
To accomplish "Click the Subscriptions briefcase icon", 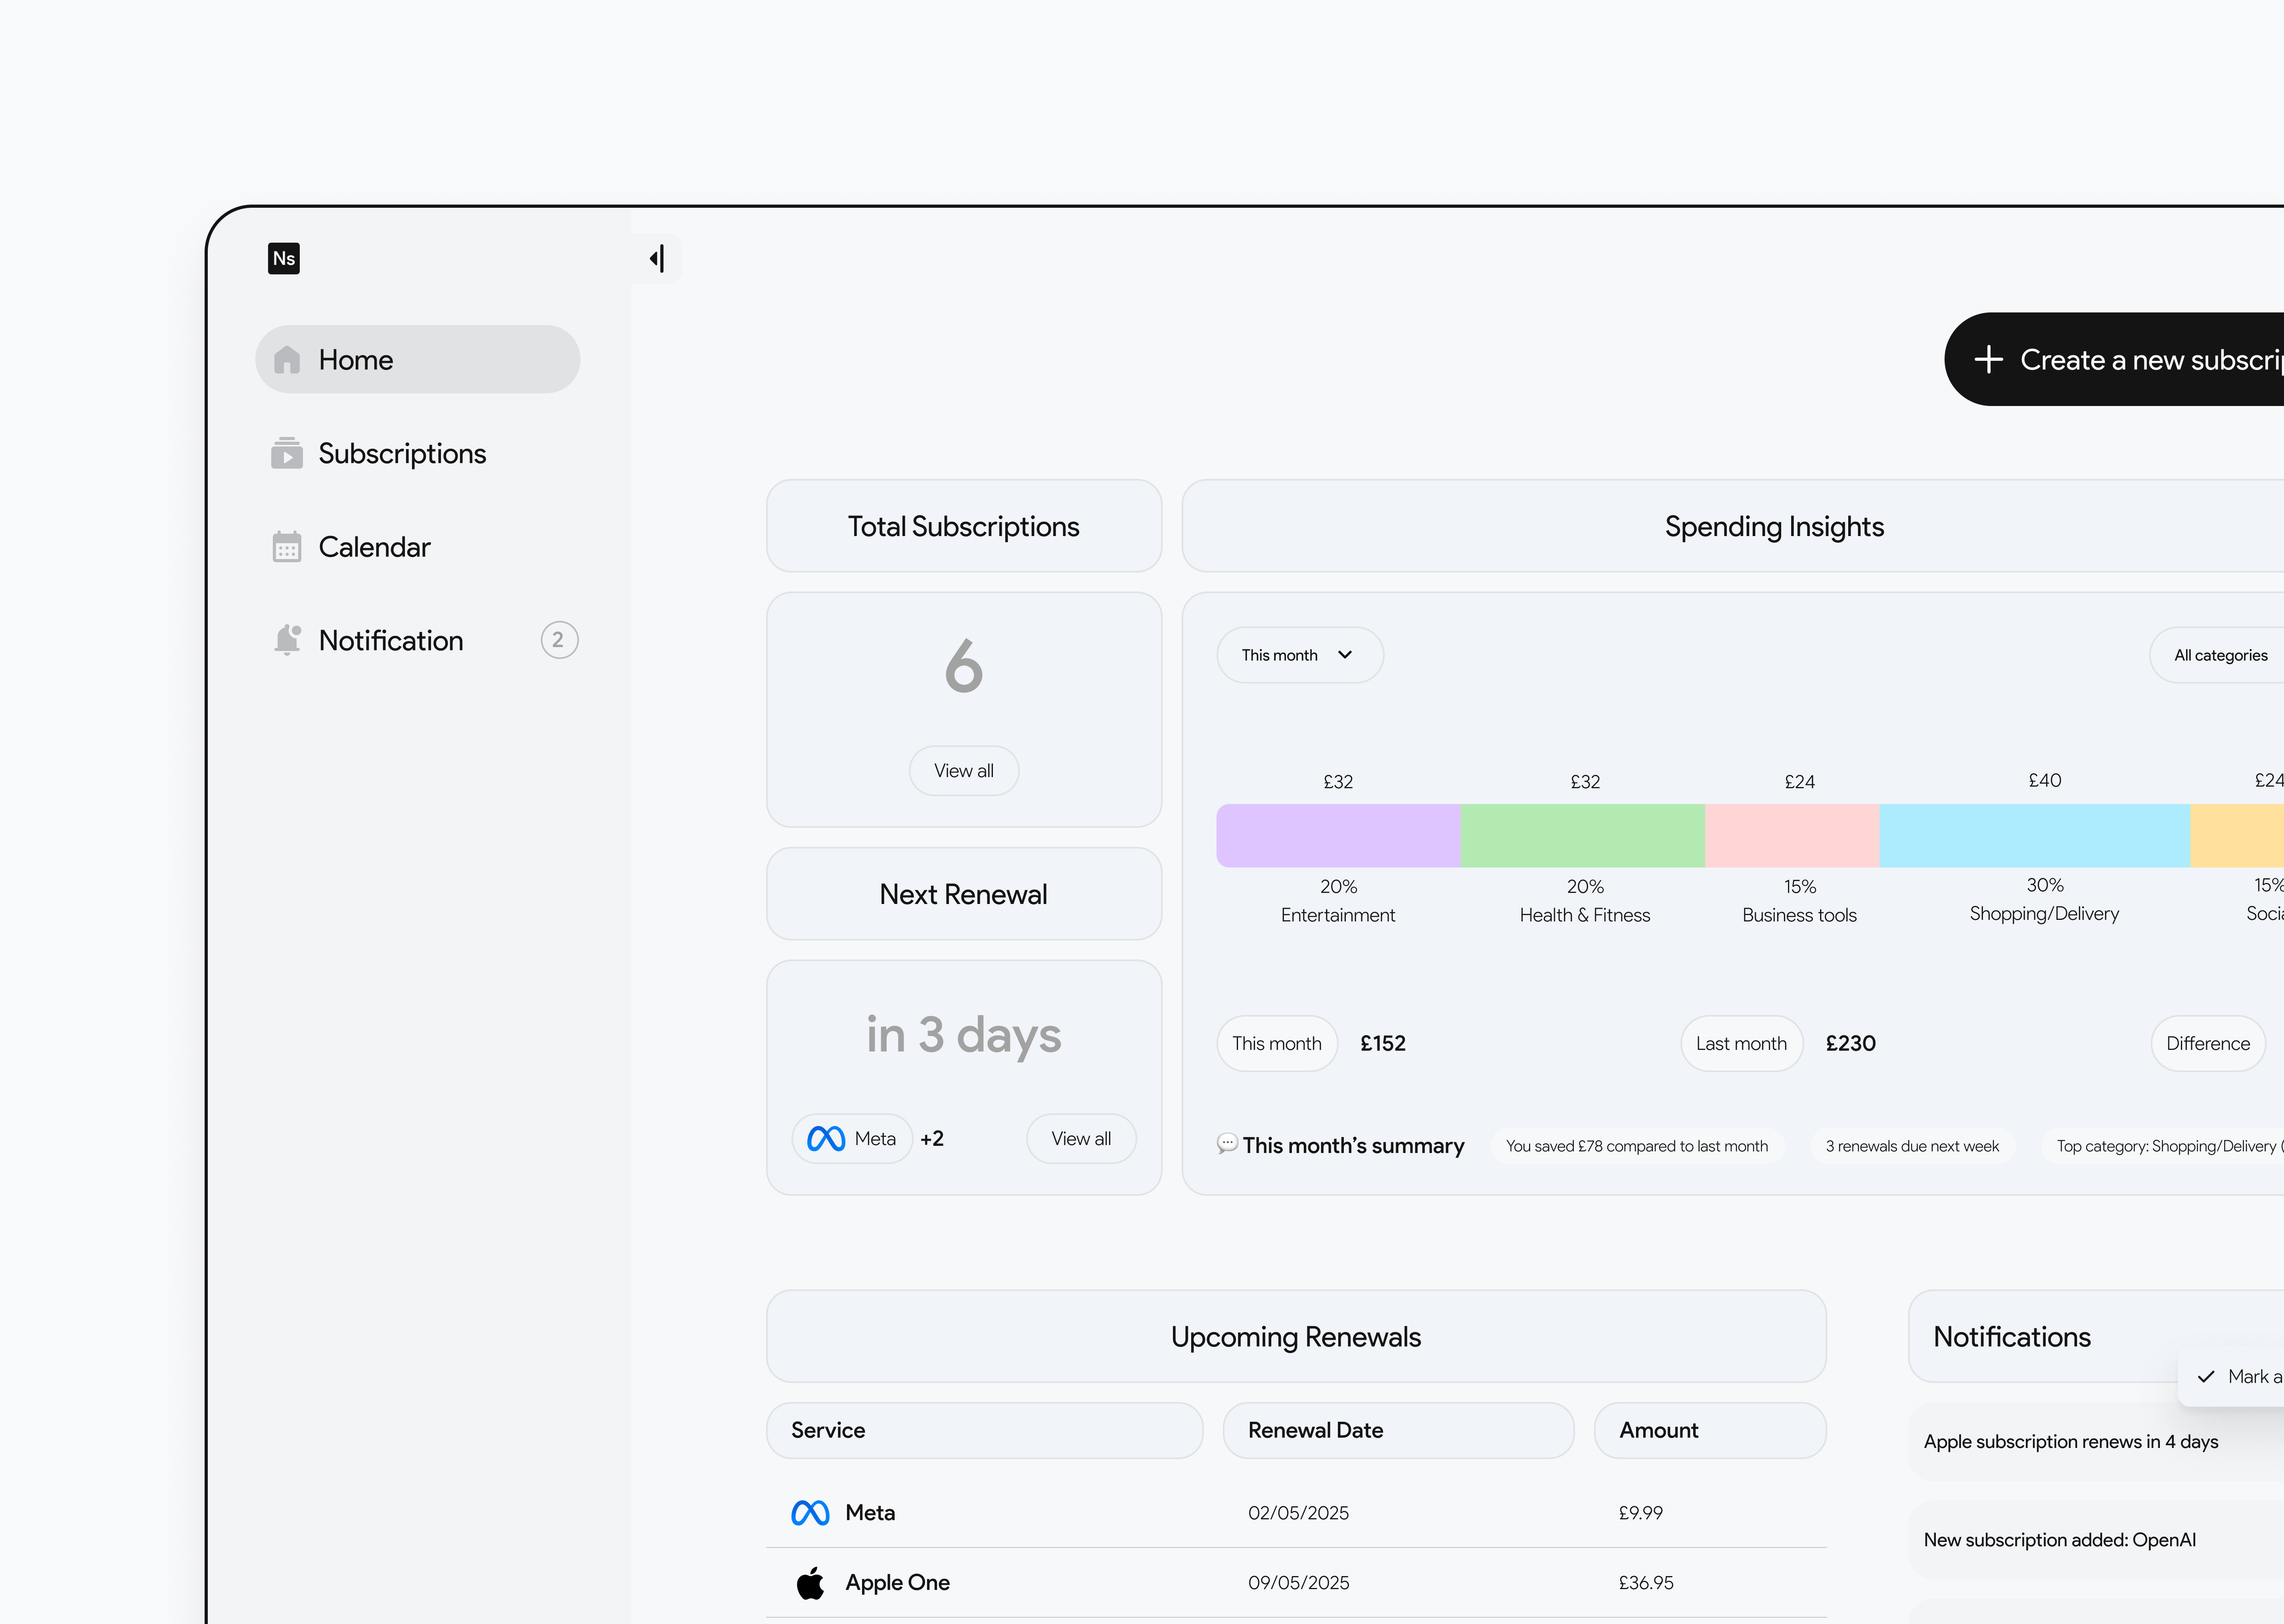I will [x=287, y=453].
